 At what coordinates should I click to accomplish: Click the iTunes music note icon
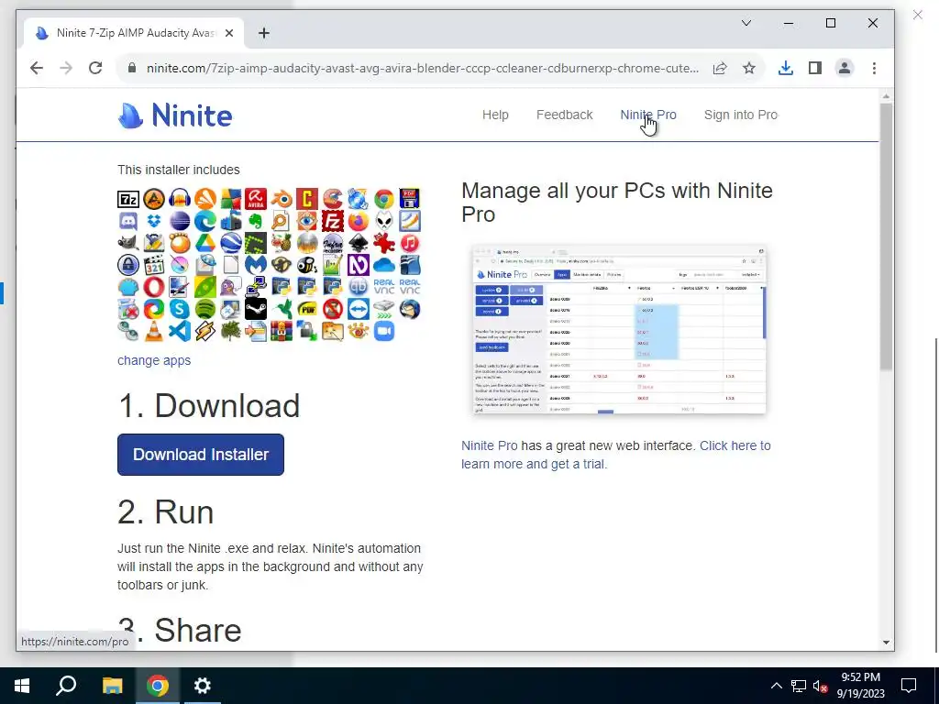click(x=410, y=243)
